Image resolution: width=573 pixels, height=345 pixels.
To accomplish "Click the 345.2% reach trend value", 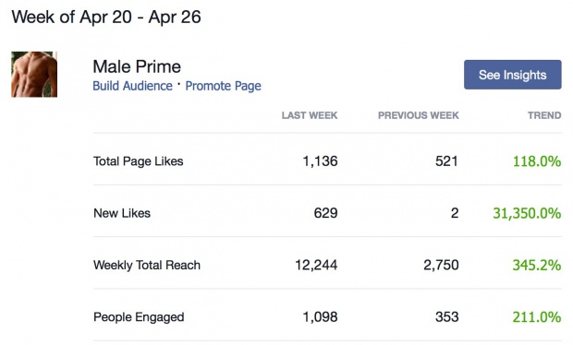I will pos(537,265).
